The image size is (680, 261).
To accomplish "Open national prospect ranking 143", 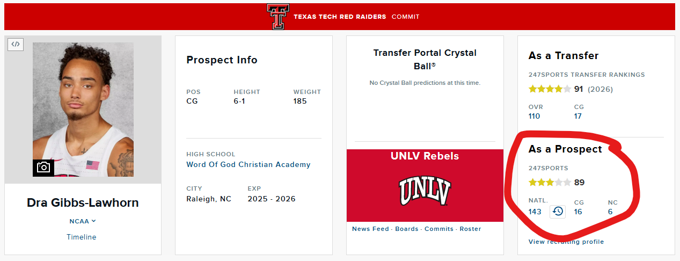I will [x=535, y=212].
